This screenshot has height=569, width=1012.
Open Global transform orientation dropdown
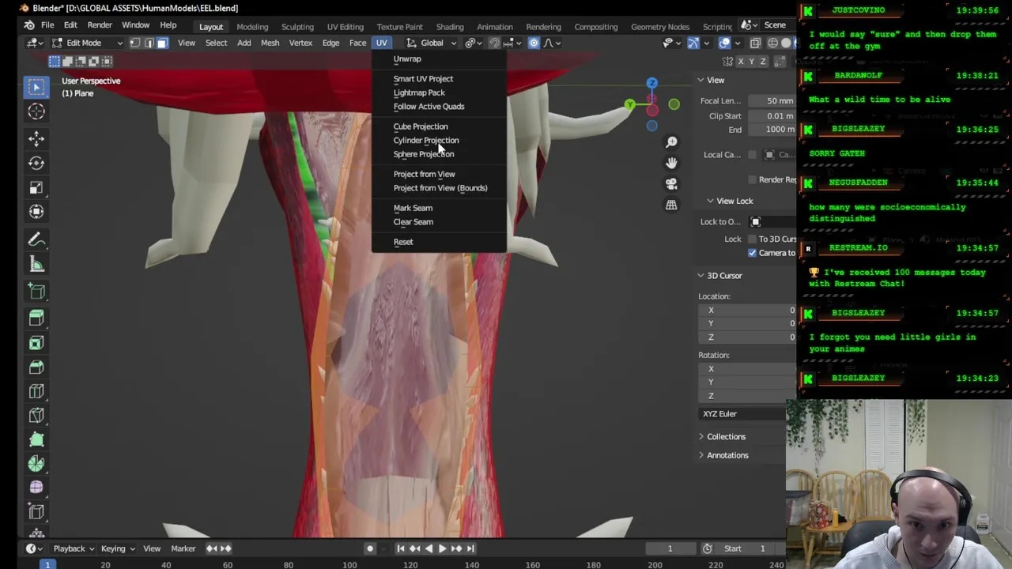[x=432, y=43]
